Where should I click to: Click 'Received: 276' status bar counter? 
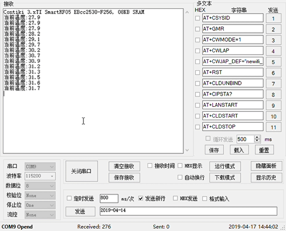coord(94,226)
